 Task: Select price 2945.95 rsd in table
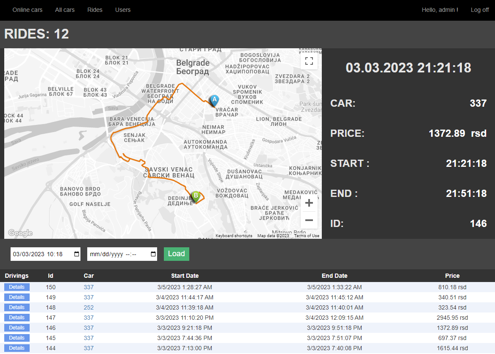(452, 317)
